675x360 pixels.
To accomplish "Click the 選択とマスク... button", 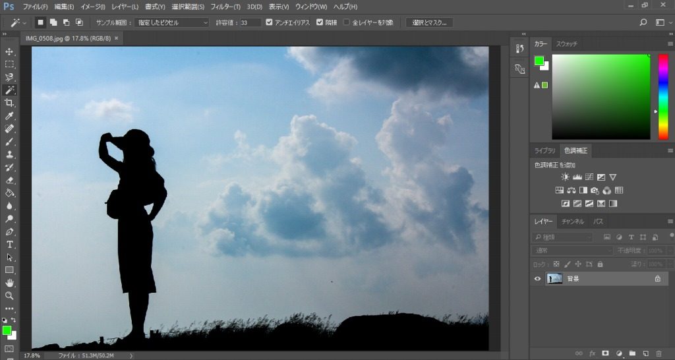I will [428, 22].
